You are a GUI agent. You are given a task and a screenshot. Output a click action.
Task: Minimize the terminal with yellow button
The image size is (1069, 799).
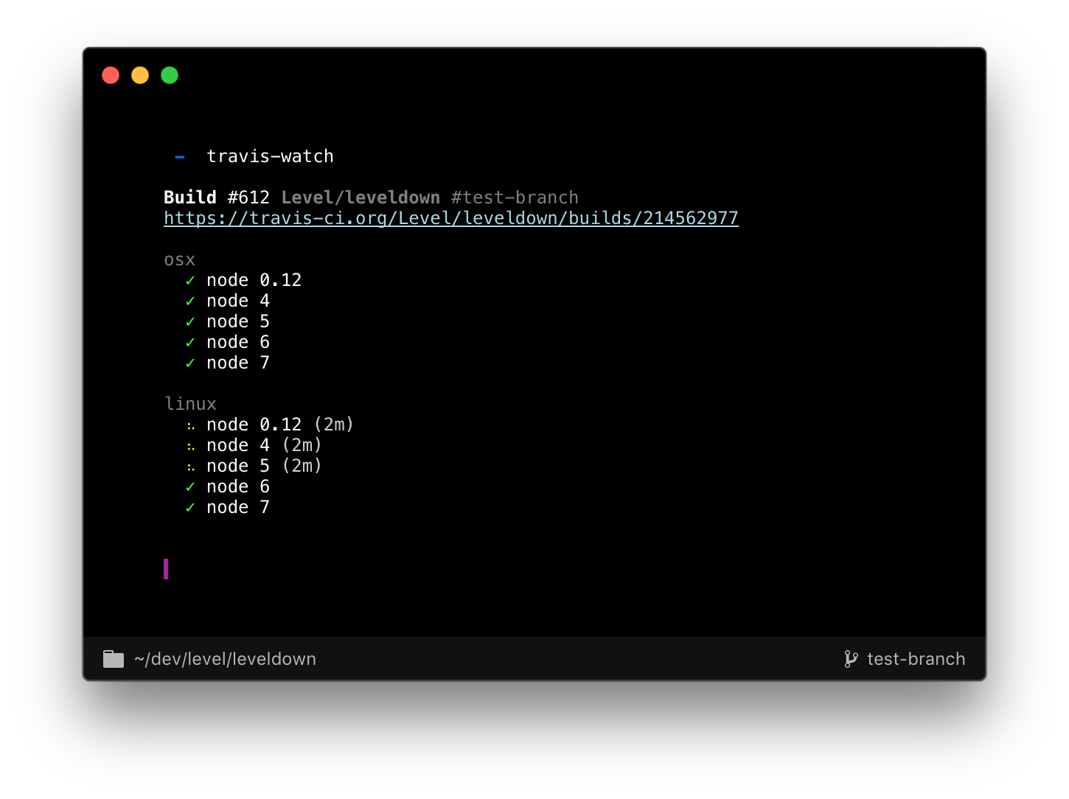(x=140, y=75)
